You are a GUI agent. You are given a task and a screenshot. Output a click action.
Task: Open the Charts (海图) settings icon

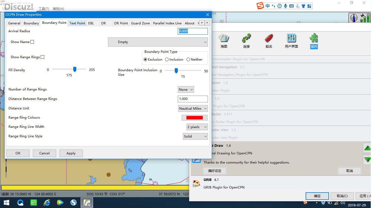point(224,38)
